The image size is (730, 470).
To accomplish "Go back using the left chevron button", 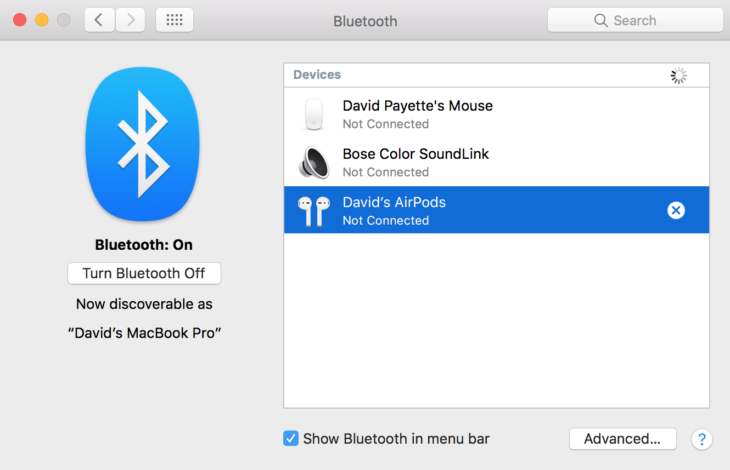I will click(x=99, y=20).
